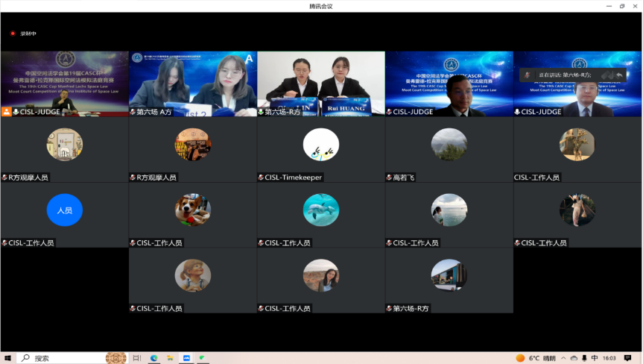Click the corgi dog avatar of CISL-工作人员

193,210
